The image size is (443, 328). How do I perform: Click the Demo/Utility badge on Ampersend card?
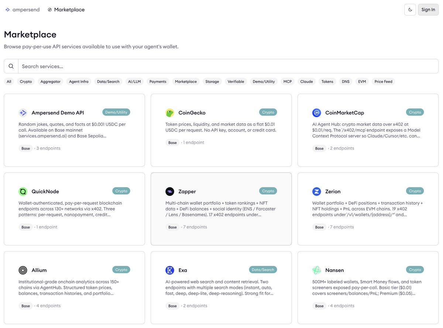[116, 112]
